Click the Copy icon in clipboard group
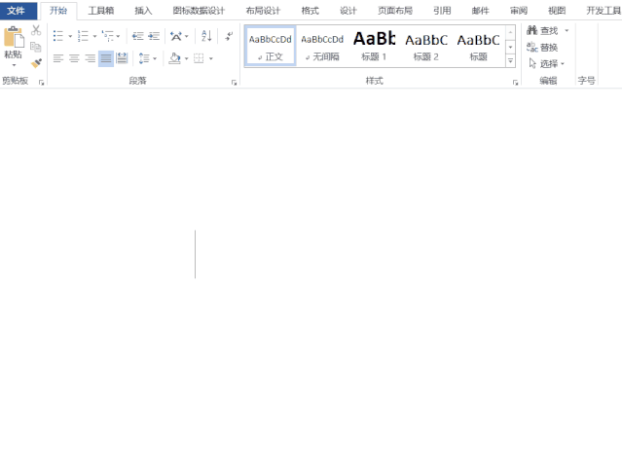The height and width of the screenshot is (464, 622). click(36, 47)
